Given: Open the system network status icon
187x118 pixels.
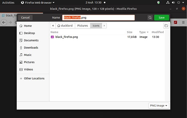Looking at the screenshot, I should [167, 2].
